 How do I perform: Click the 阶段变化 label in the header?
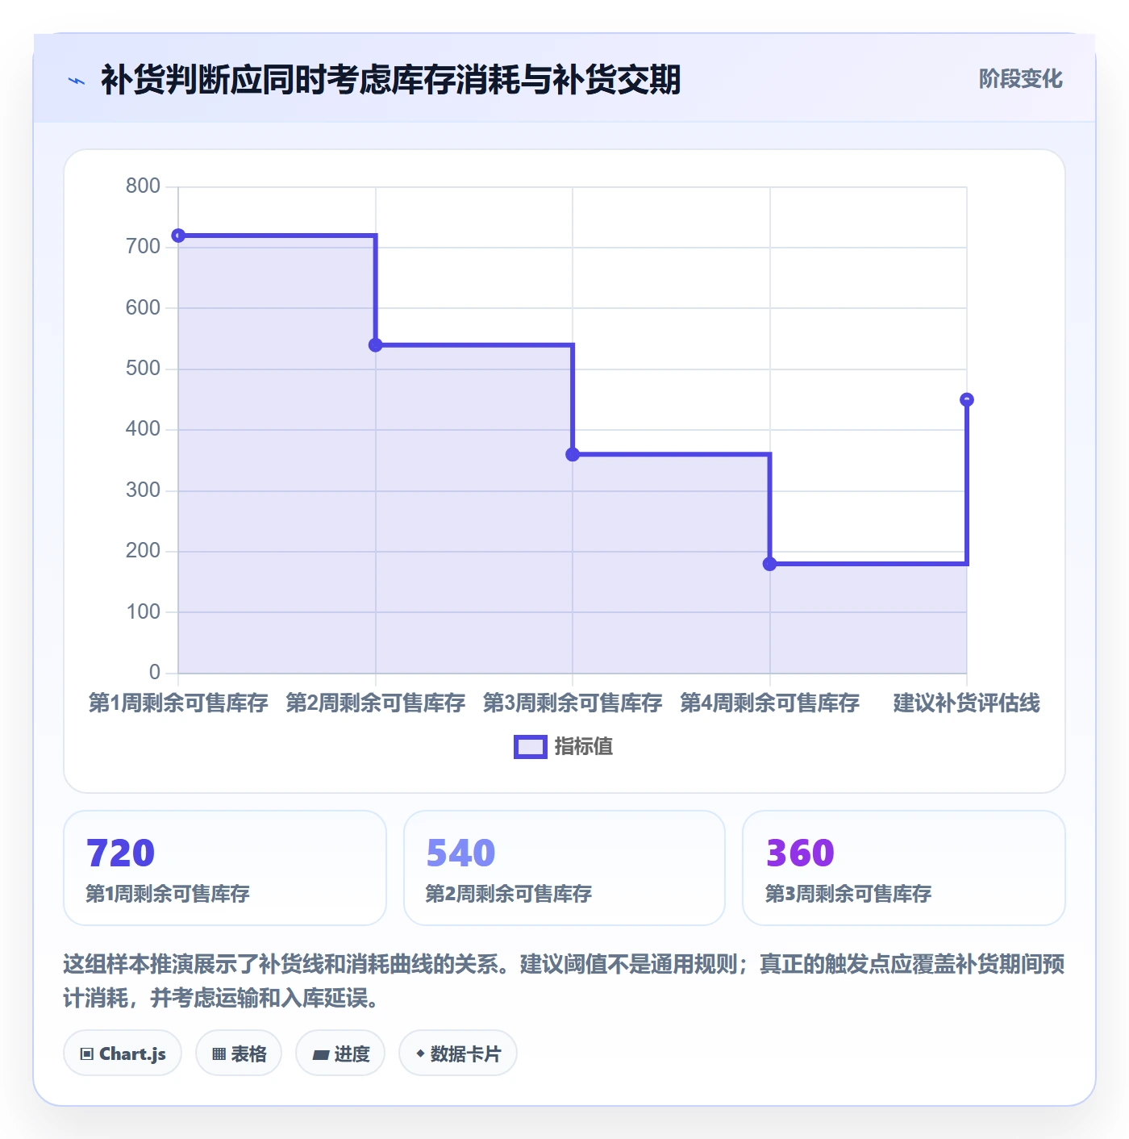coord(1020,79)
